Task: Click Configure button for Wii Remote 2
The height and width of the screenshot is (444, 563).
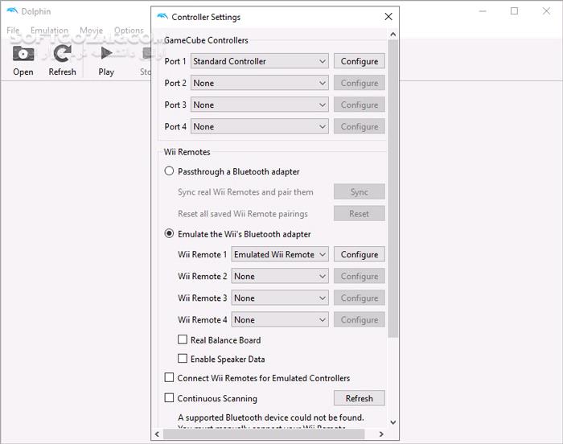Action: [x=360, y=276]
